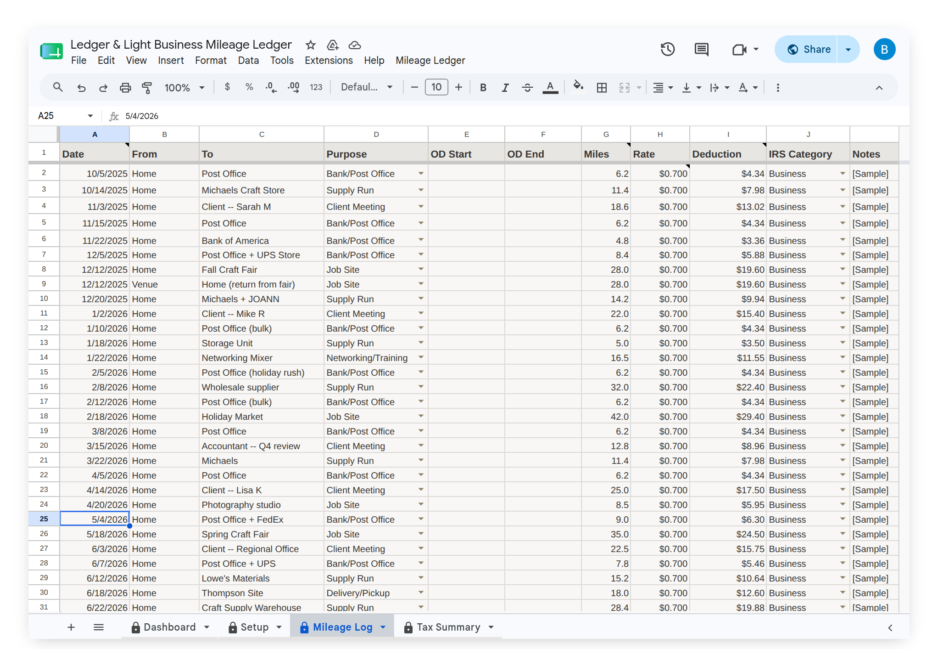Open Share quick options arrow

click(848, 49)
